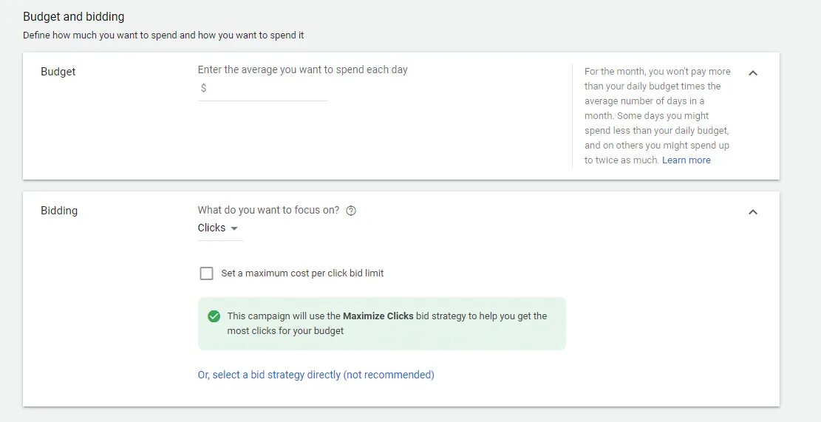821x422 pixels.
Task: Click the help icon beside the focus question
Action: [351, 211]
